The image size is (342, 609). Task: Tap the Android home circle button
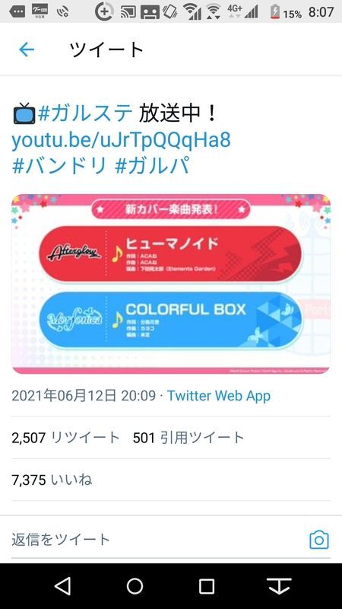coord(135,585)
